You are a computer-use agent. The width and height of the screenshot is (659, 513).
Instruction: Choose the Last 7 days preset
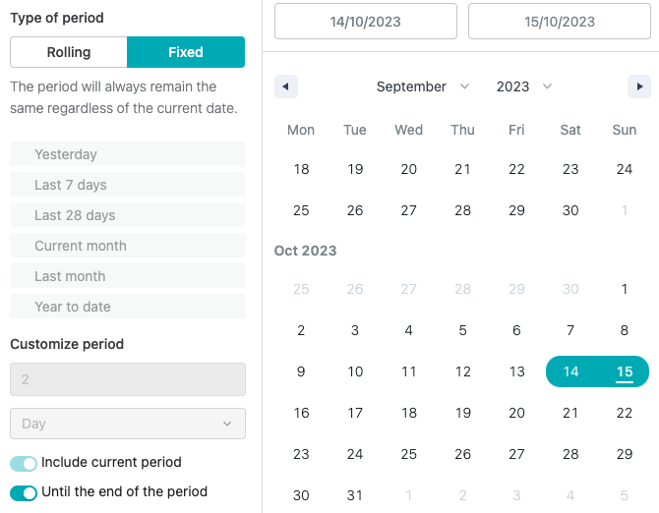[128, 185]
